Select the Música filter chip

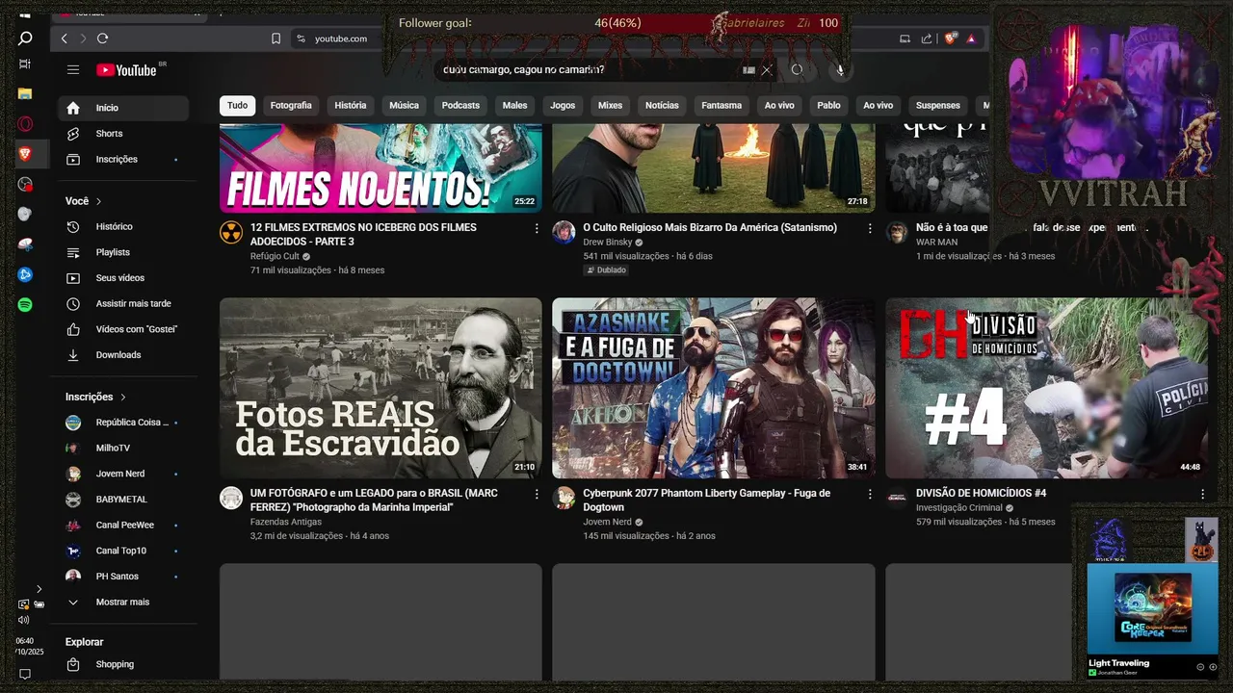point(404,105)
